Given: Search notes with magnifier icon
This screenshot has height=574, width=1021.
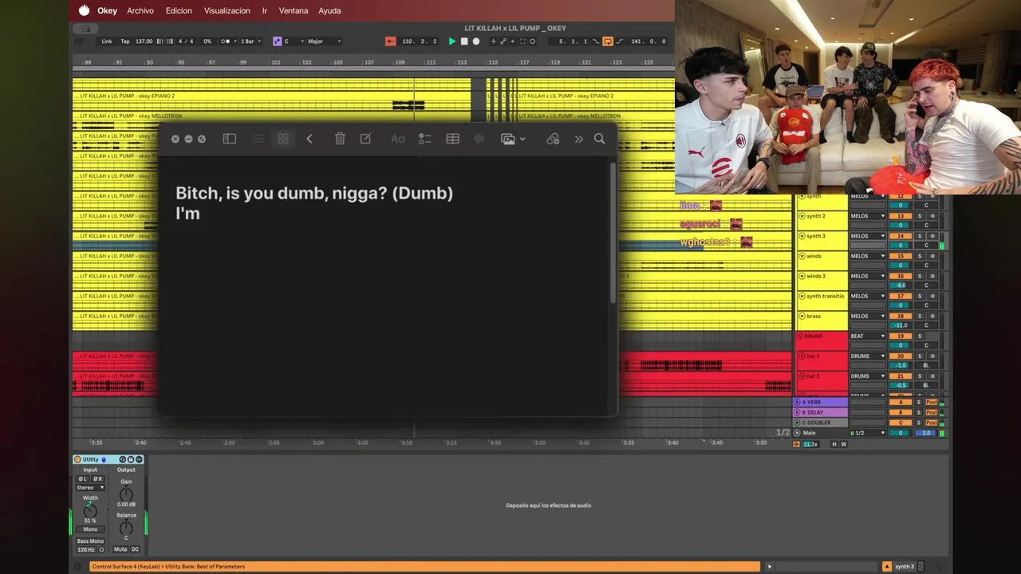Looking at the screenshot, I should [x=600, y=139].
